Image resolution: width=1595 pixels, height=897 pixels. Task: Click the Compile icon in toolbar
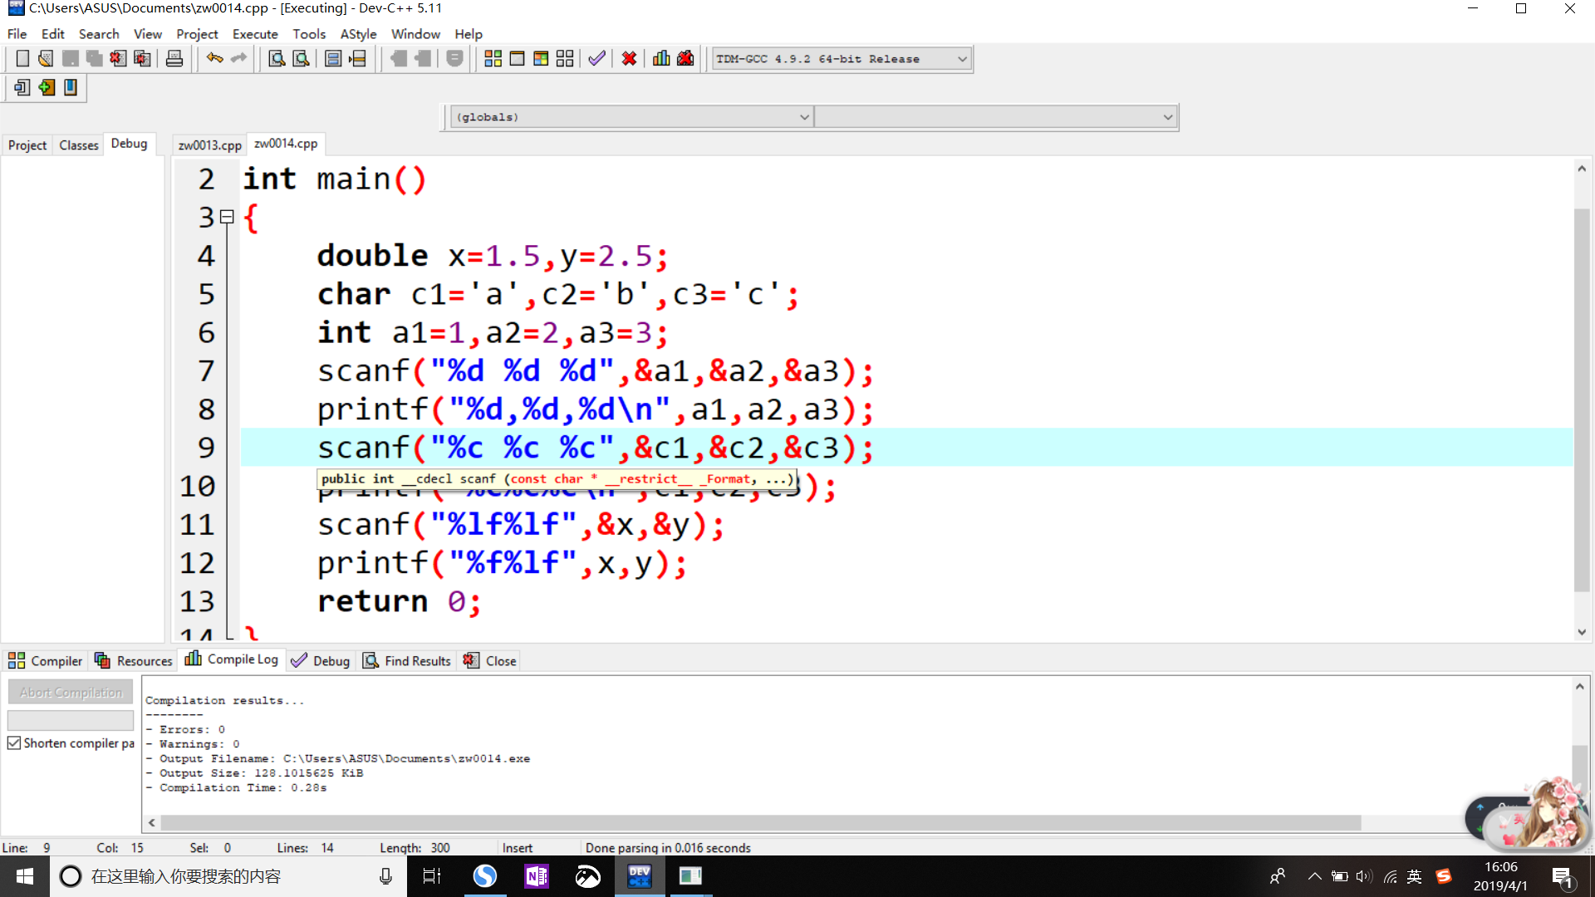coord(493,59)
